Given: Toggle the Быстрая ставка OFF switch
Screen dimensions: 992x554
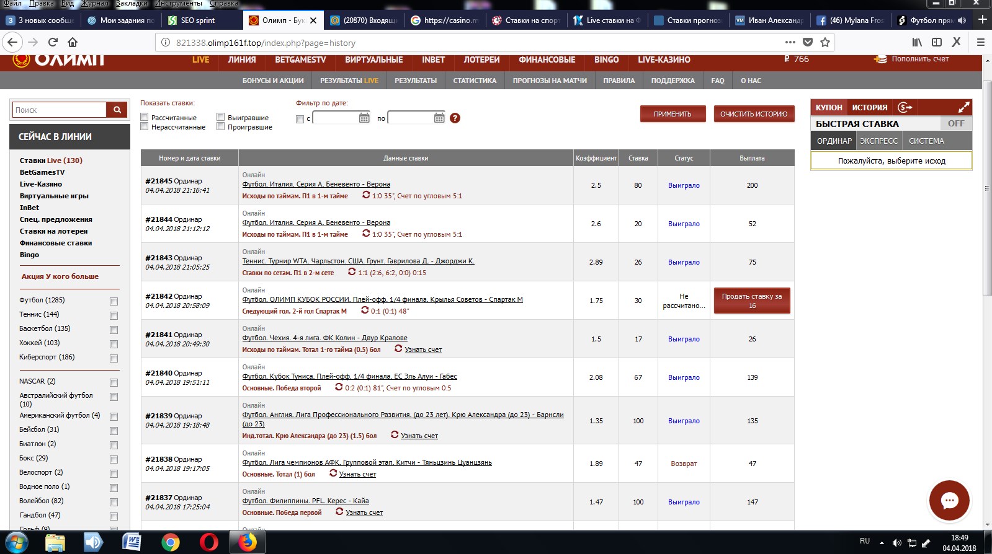Looking at the screenshot, I should tap(955, 123).
